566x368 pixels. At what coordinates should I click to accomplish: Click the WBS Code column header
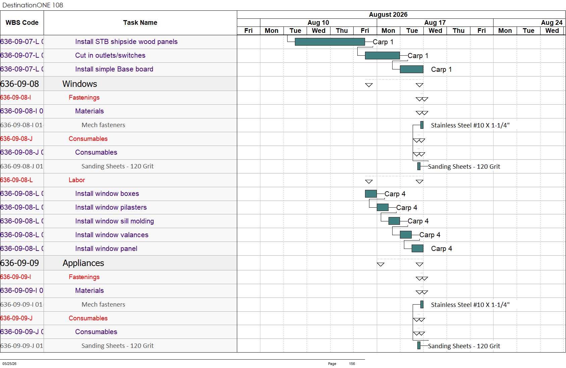coord(22,22)
